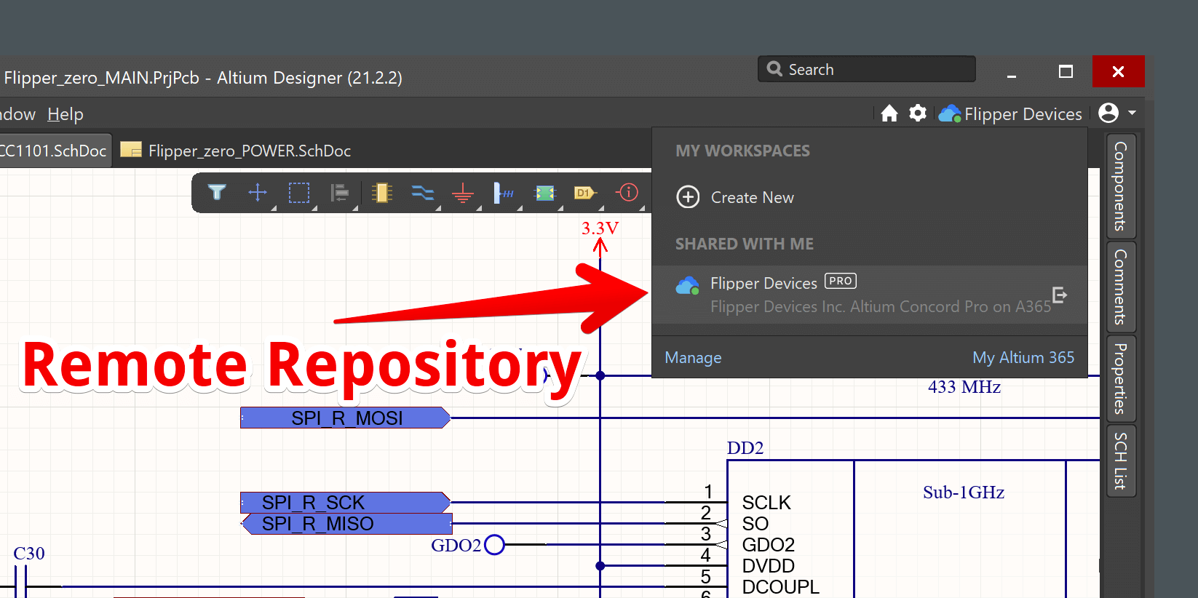The image size is (1198, 598).
Task: Click the place sheet symbol icon
Action: (545, 193)
